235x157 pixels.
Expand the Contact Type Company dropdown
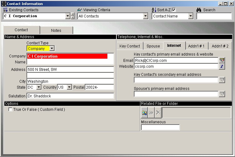click(52, 48)
